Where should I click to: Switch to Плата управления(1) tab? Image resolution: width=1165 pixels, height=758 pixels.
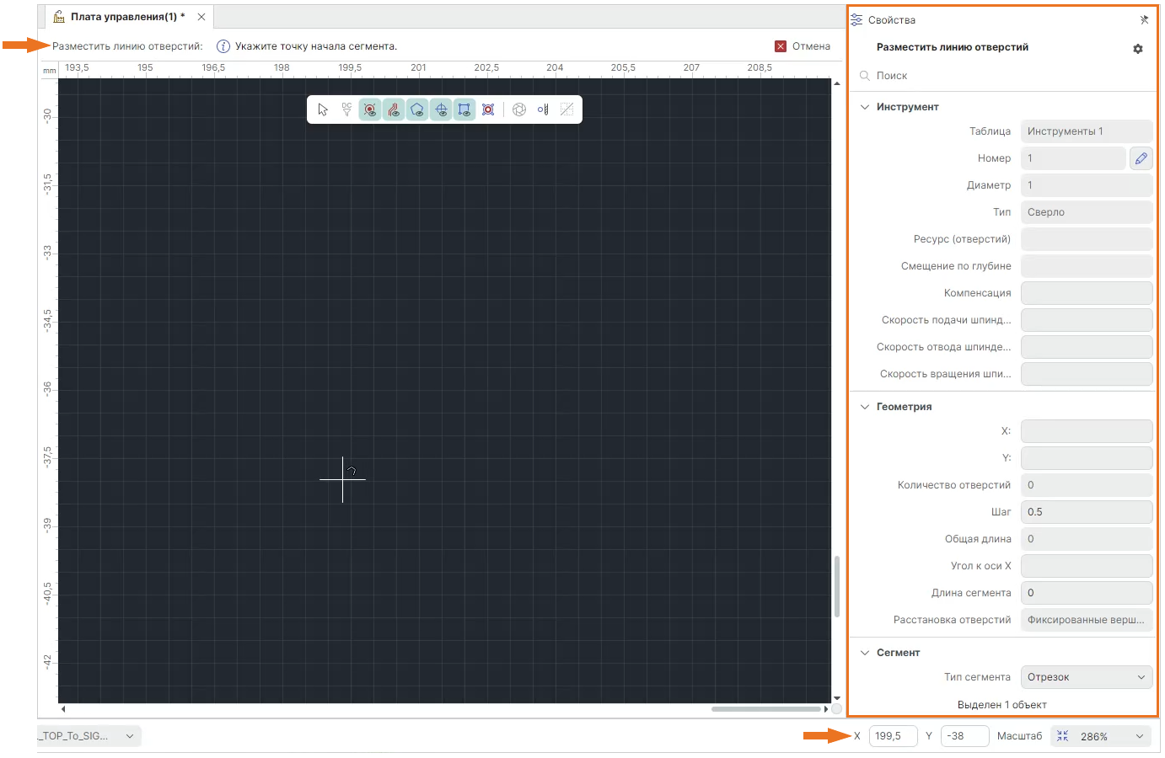pyautogui.click(x=122, y=17)
